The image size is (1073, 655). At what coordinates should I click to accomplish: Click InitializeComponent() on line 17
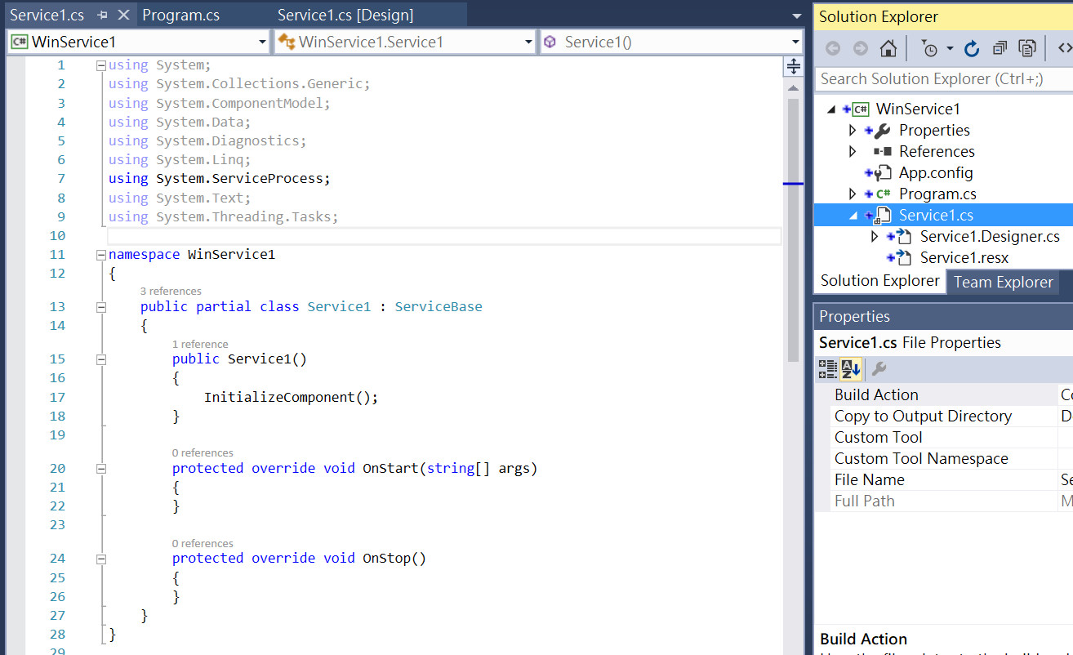pos(292,398)
